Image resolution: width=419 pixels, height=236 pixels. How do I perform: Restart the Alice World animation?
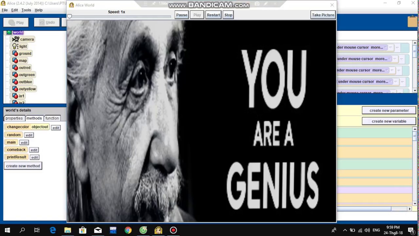(213, 15)
